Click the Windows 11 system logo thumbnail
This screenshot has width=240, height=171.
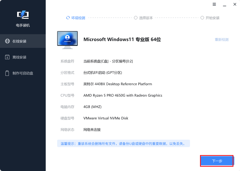coord(67,39)
